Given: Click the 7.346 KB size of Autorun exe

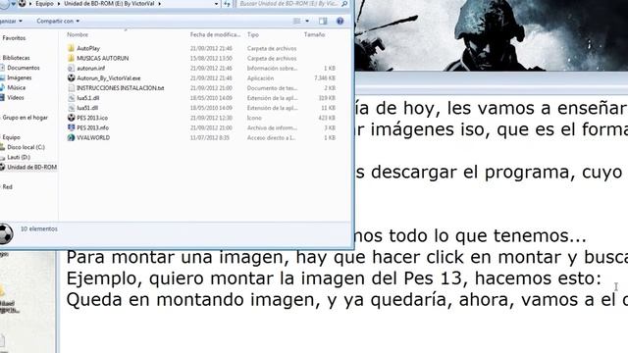Looking at the screenshot, I should (325, 78).
